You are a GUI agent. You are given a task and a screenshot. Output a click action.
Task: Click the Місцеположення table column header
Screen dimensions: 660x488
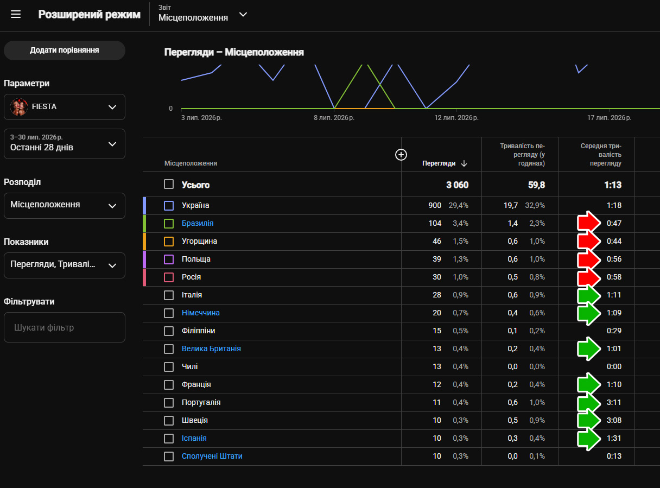[191, 163]
